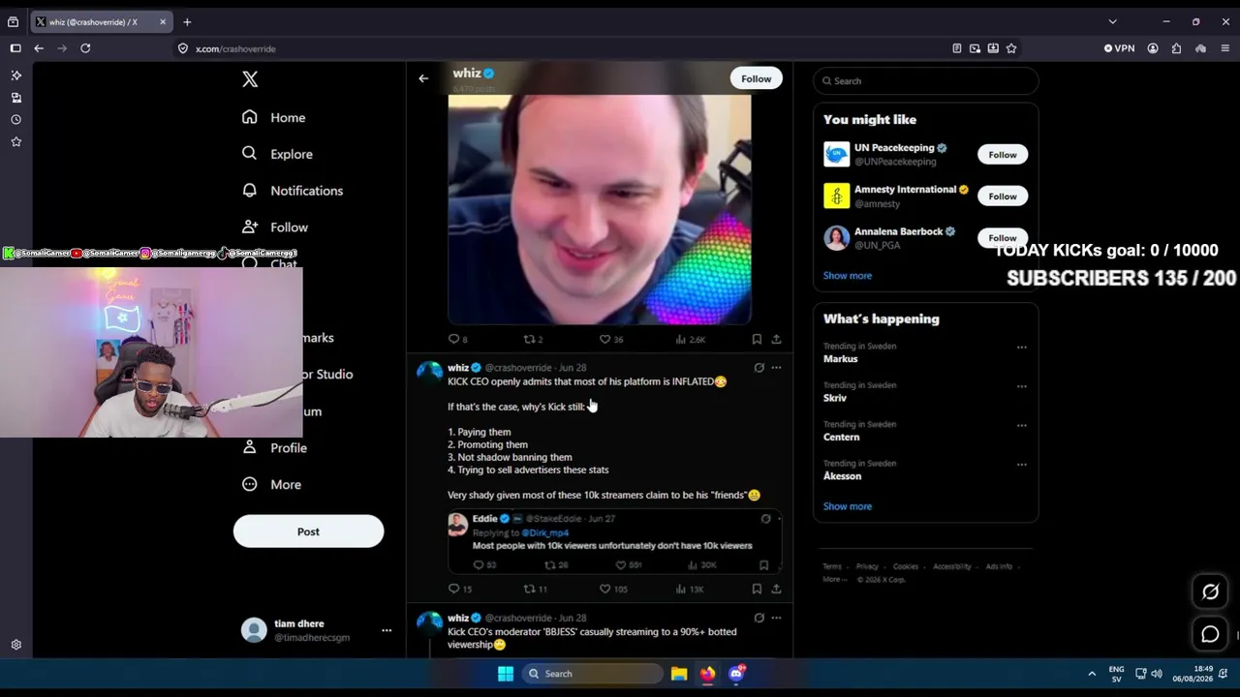Open more options on the KICK CEO INFLATED post
This screenshot has width=1240, height=697.
point(776,368)
